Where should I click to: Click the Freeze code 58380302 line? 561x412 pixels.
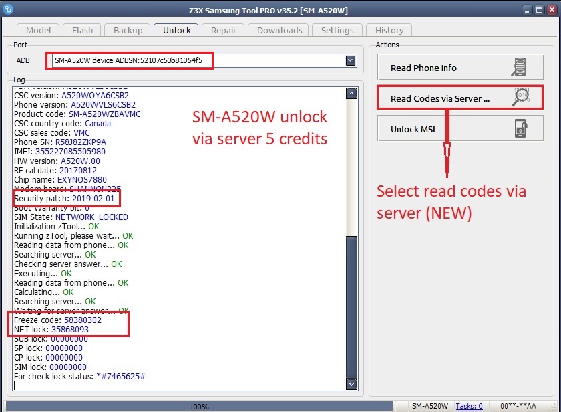pyautogui.click(x=57, y=320)
